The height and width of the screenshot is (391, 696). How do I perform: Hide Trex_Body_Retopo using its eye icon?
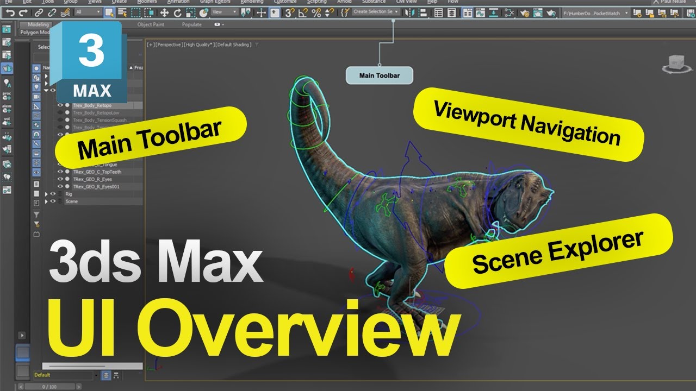[x=60, y=105]
